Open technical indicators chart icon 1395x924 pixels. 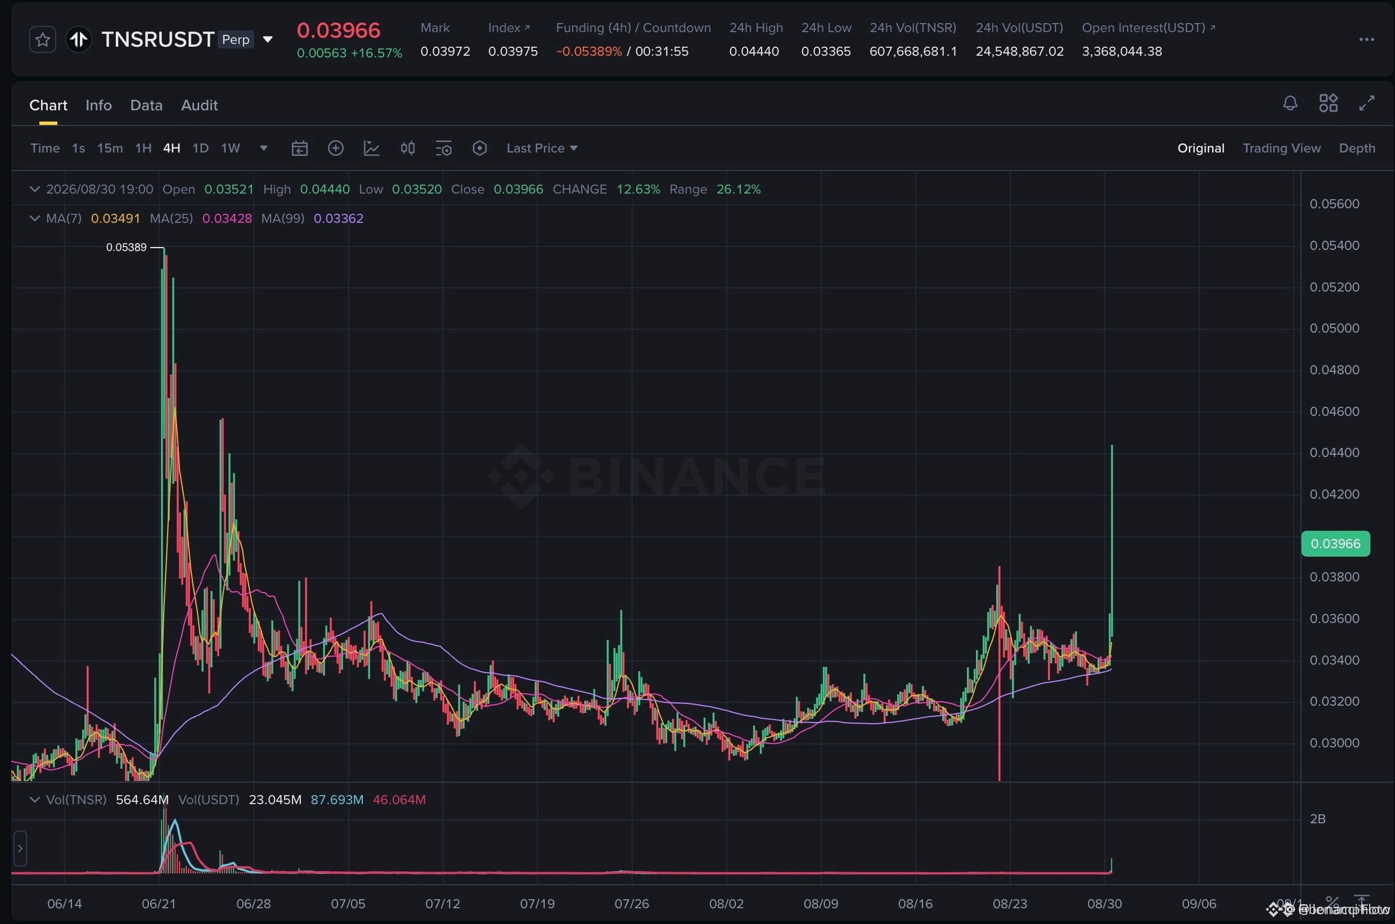pyautogui.click(x=371, y=148)
